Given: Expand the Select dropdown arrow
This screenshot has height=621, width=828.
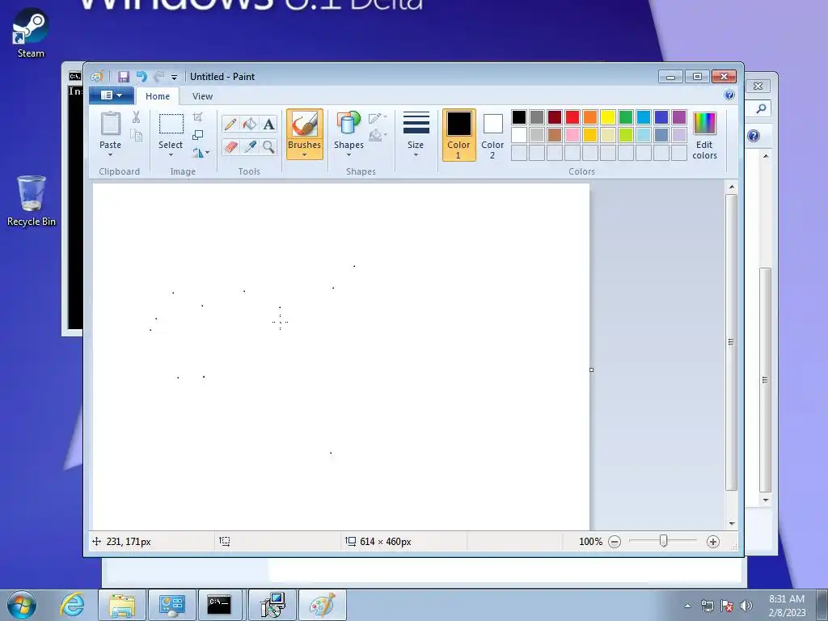Looking at the screenshot, I should pos(171,155).
